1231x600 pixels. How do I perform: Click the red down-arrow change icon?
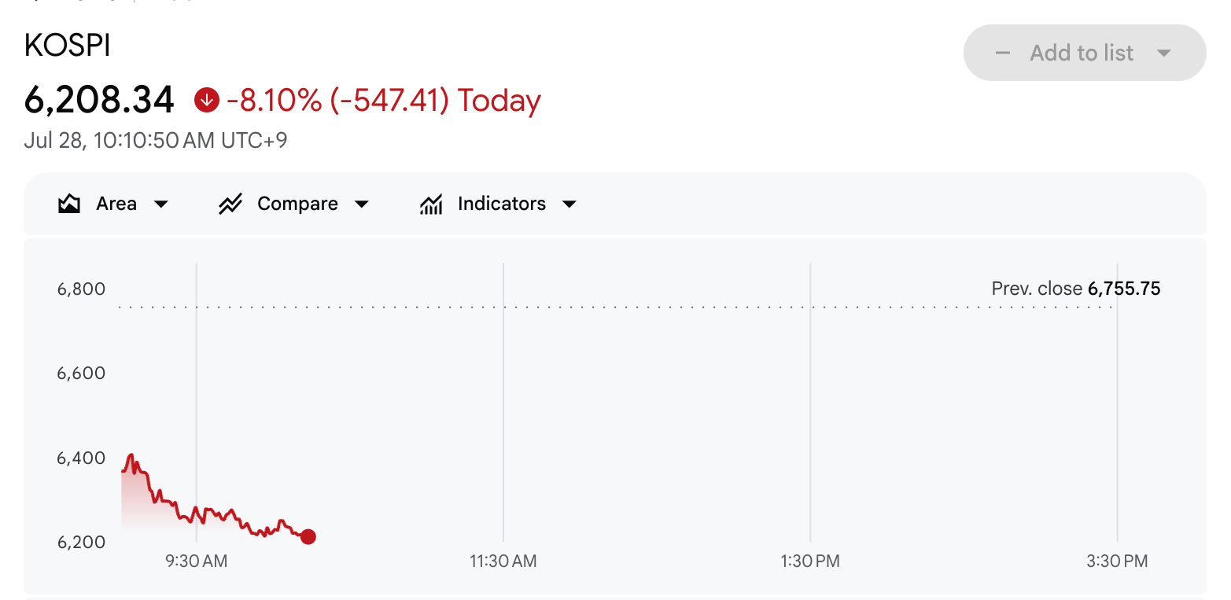pyautogui.click(x=206, y=100)
